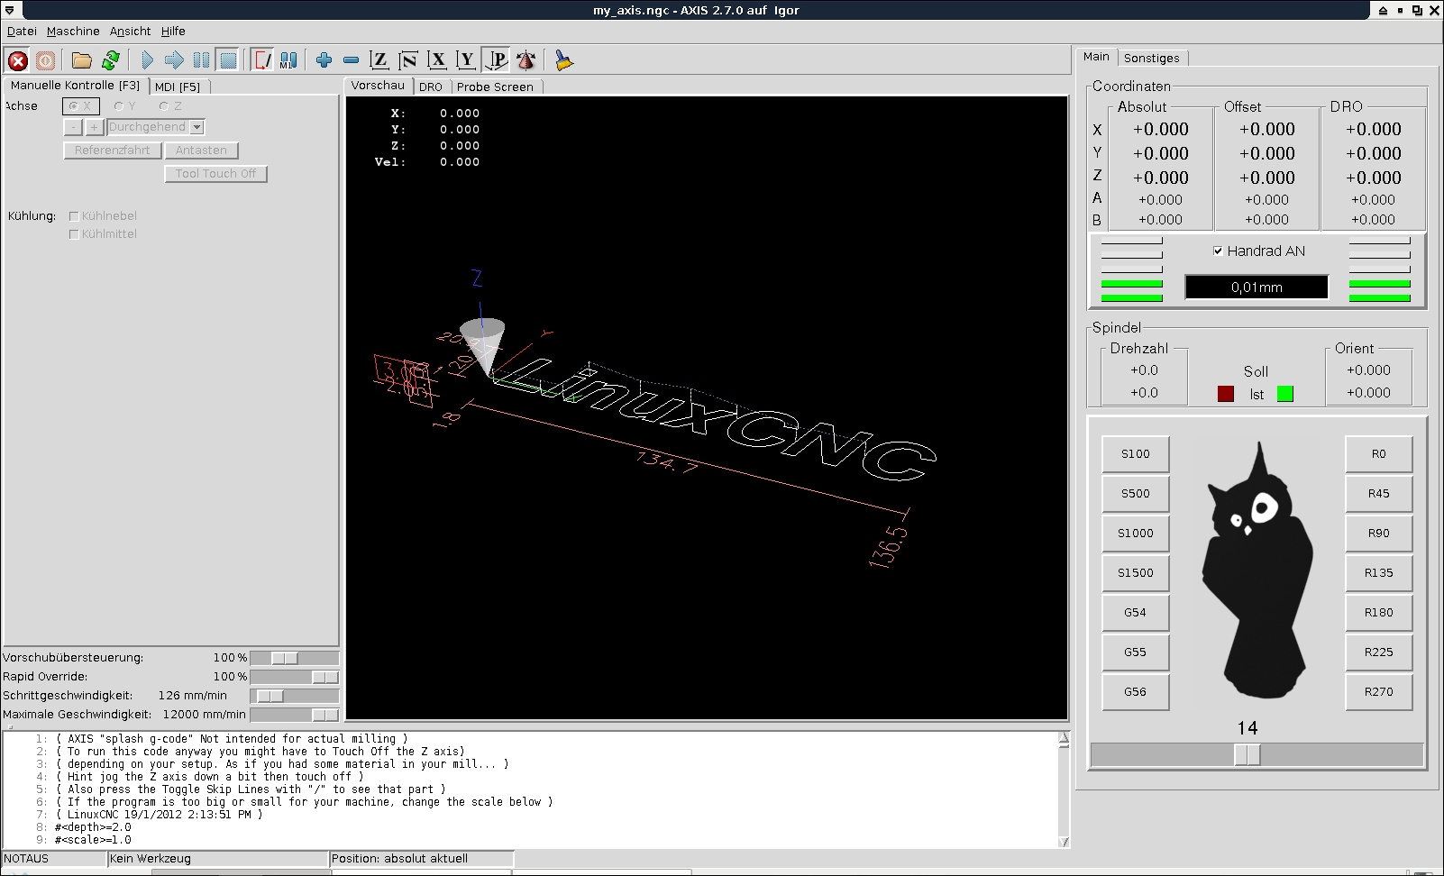This screenshot has height=876, width=1444.
Task: Toggle the emergency stop button
Action: [x=18, y=60]
